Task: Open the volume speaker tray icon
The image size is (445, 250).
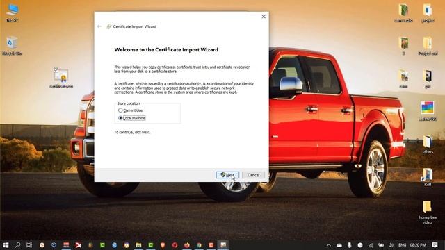Action: click(x=391, y=245)
